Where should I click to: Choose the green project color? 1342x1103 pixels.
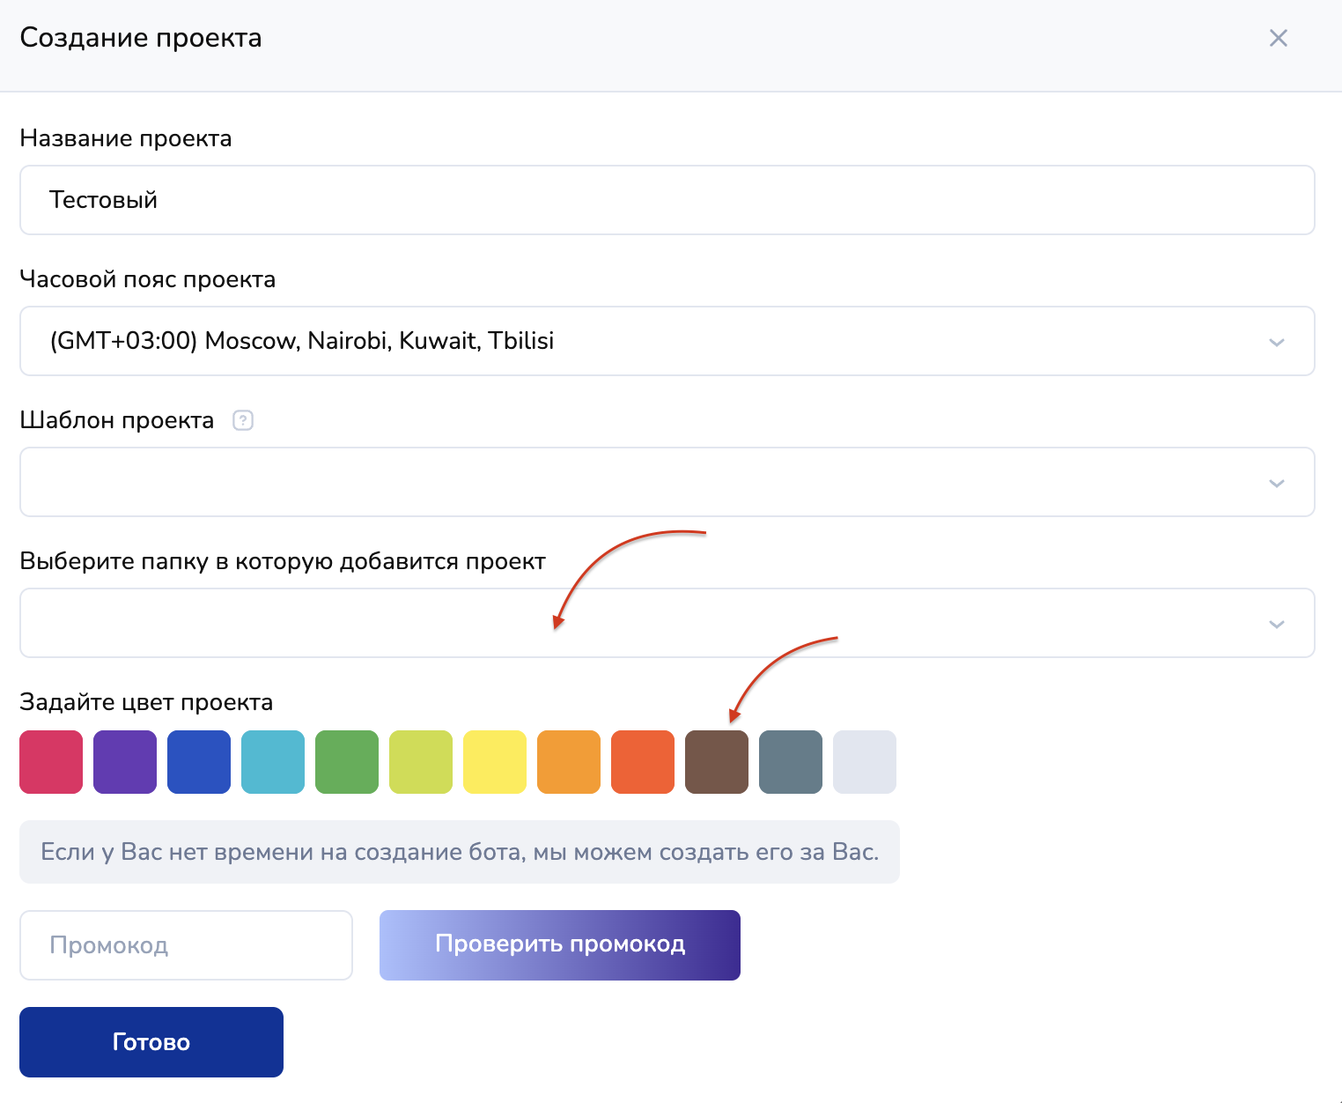(347, 762)
